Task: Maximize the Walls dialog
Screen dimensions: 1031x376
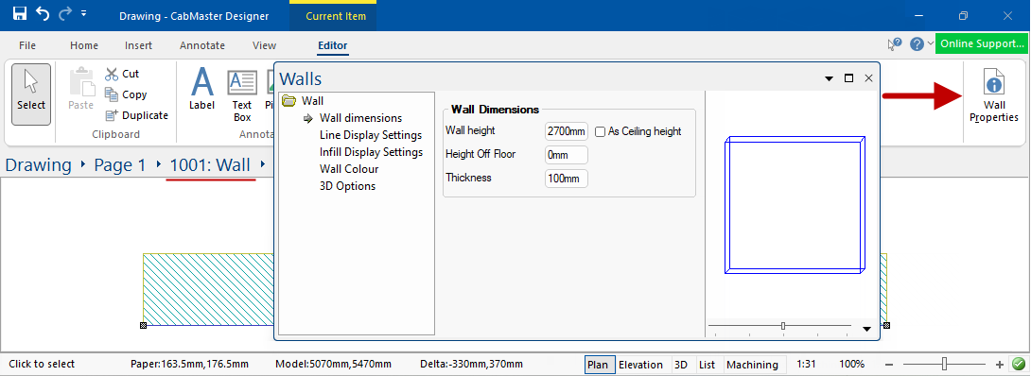Action: click(848, 78)
